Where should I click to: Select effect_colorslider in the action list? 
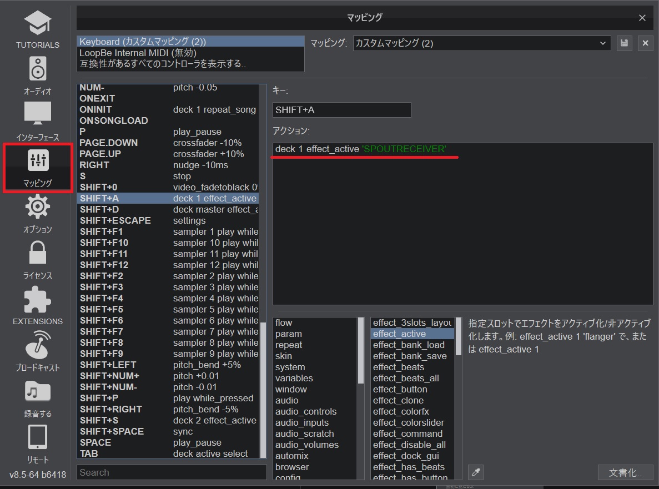point(412,422)
